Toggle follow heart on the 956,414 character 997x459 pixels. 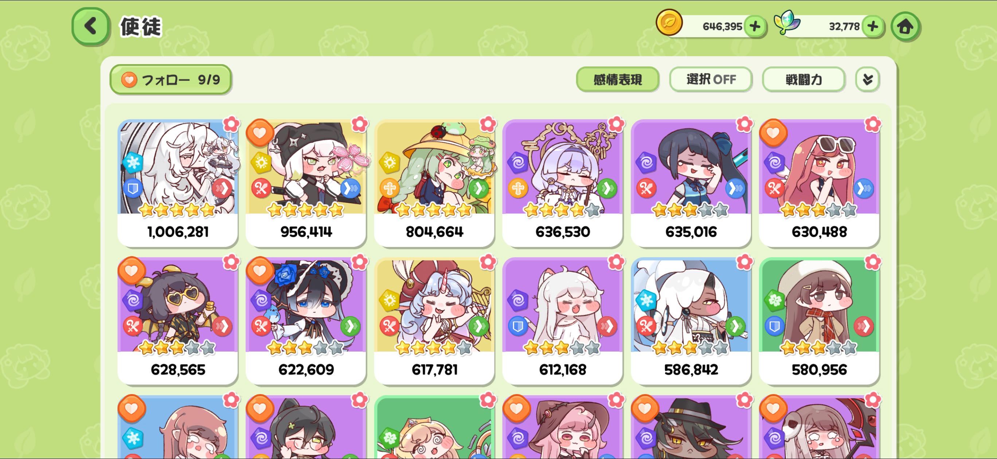(260, 132)
